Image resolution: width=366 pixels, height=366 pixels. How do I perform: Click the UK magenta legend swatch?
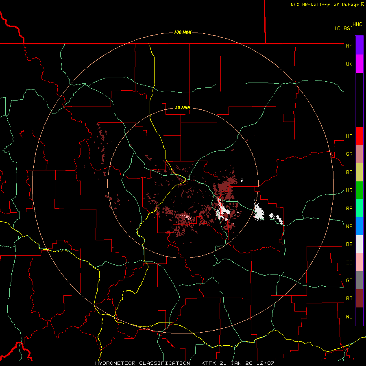coord(359,64)
